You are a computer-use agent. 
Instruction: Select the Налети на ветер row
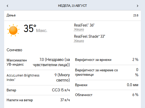click(x=38, y=100)
